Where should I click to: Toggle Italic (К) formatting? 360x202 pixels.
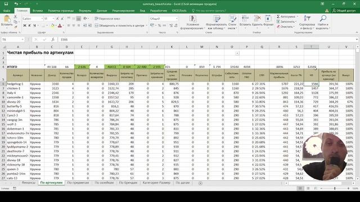click(29, 25)
